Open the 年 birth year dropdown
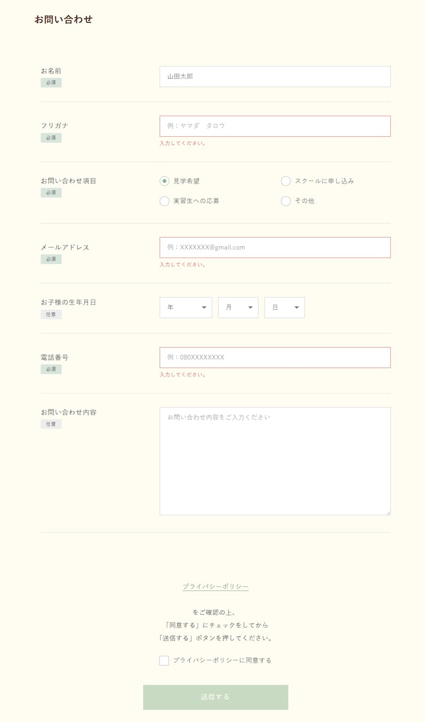425x722 pixels. point(186,307)
